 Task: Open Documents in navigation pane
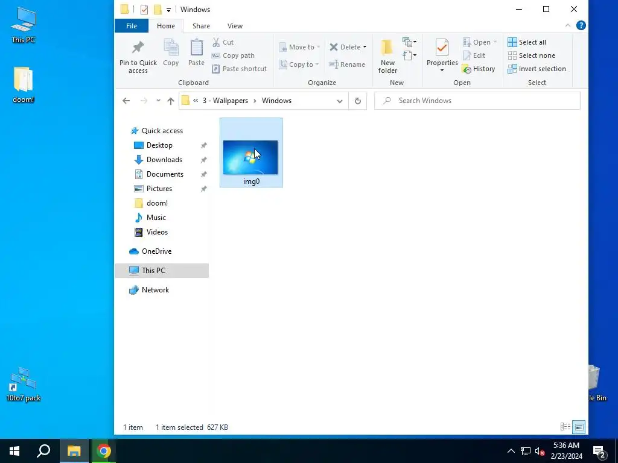click(165, 174)
